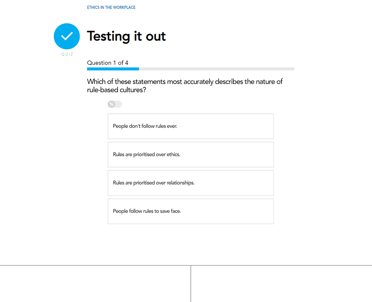The height and width of the screenshot is (302, 372).
Task: Click the vertical divider between the bottom panels
Action: (x=191, y=284)
